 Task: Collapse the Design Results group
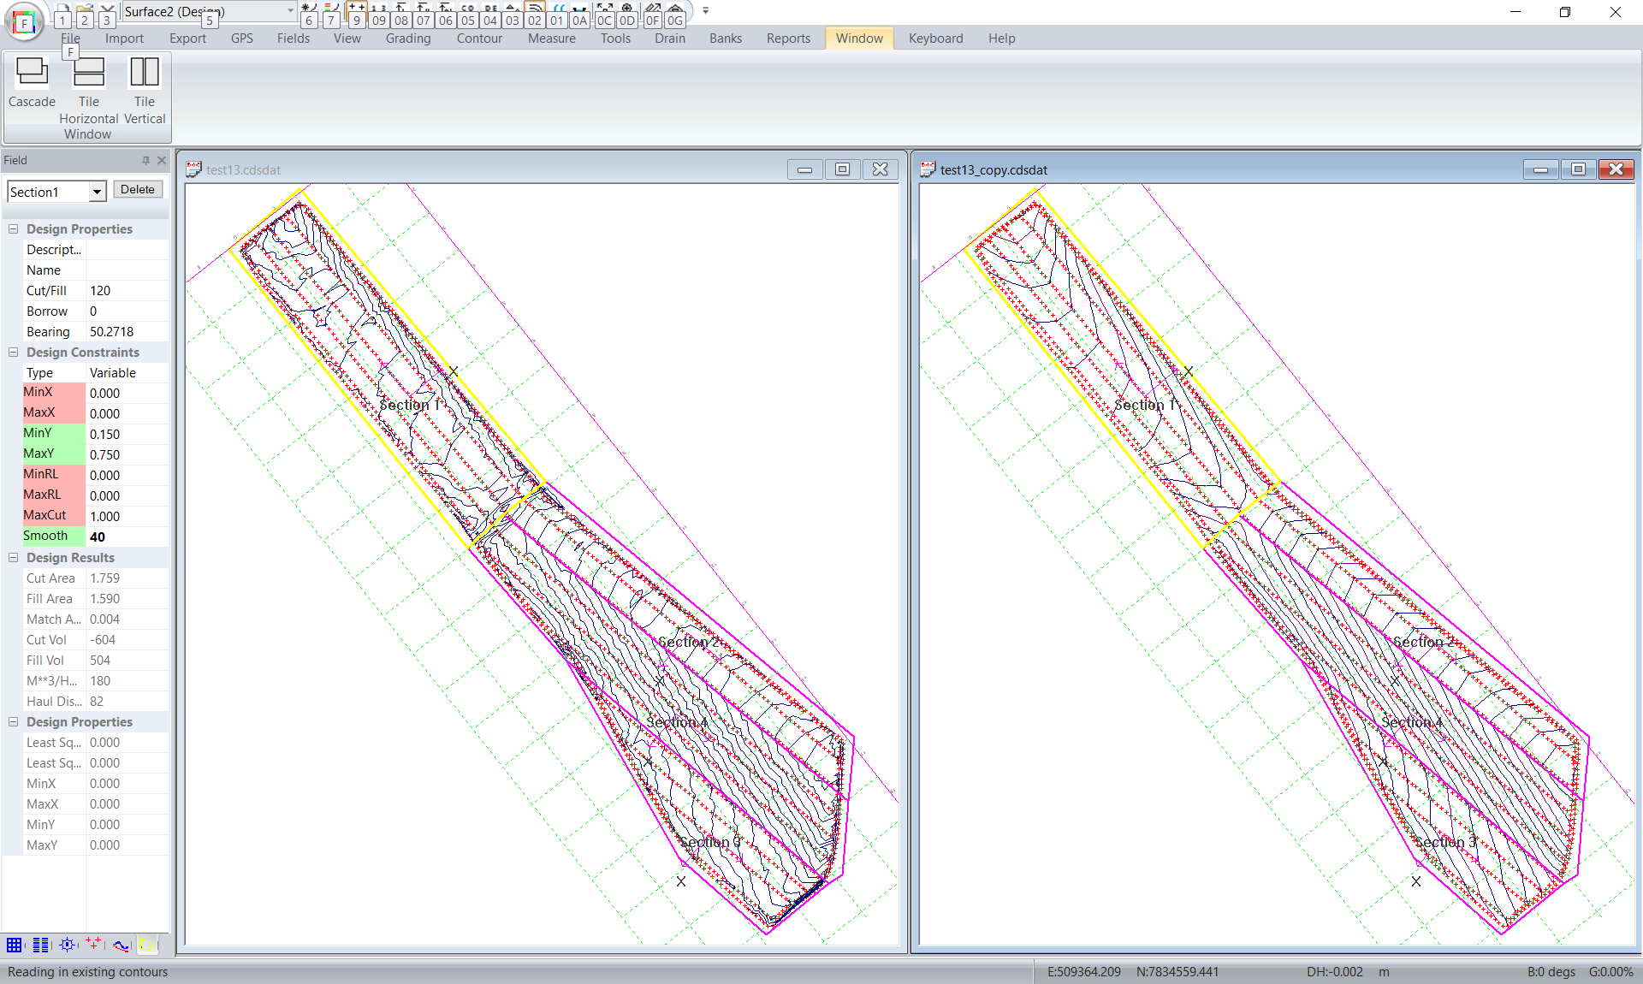pyautogui.click(x=14, y=558)
